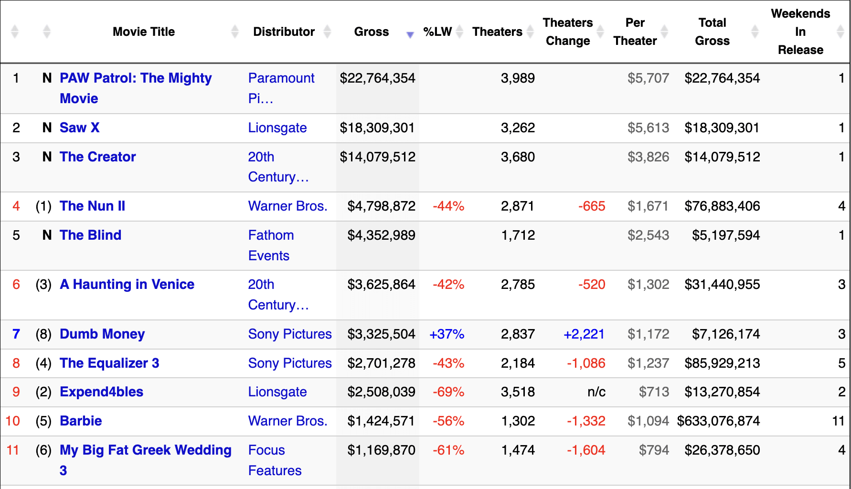Select Dumb Money +2,221 theaters change
The width and height of the screenshot is (851, 489).
(584, 334)
